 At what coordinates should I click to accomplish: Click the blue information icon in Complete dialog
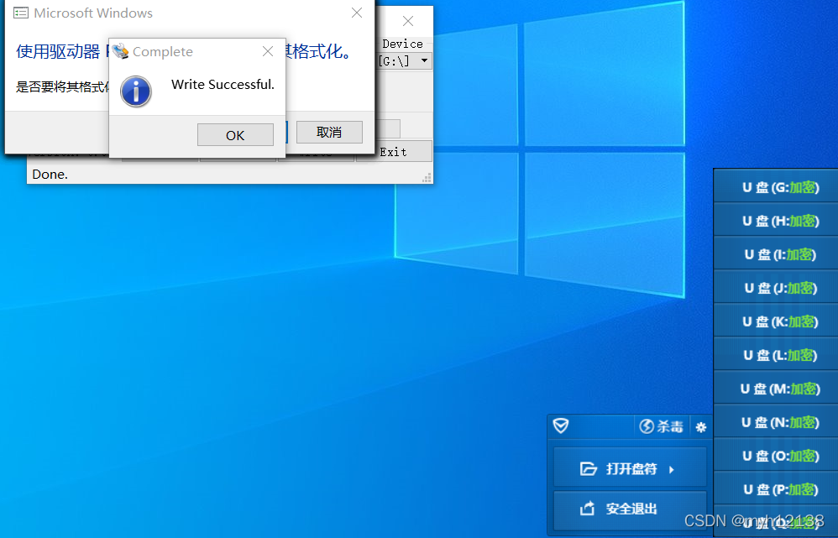[136, 91]
